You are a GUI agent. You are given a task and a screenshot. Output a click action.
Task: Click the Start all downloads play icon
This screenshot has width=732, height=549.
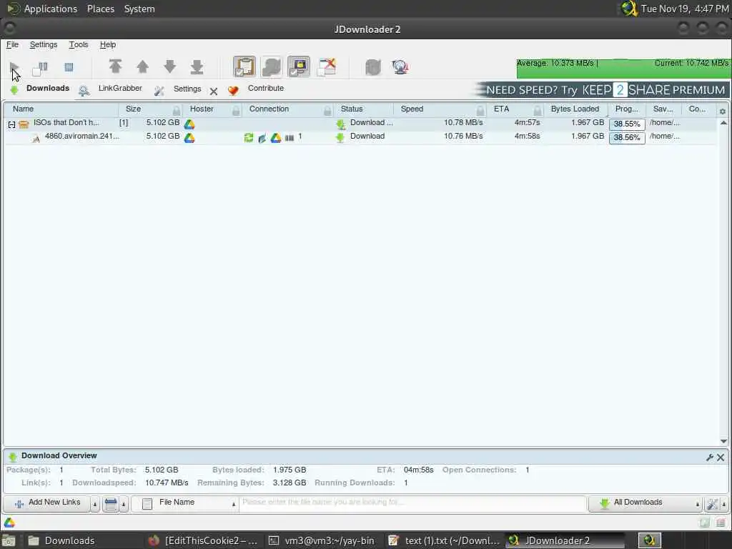[14, 67]
